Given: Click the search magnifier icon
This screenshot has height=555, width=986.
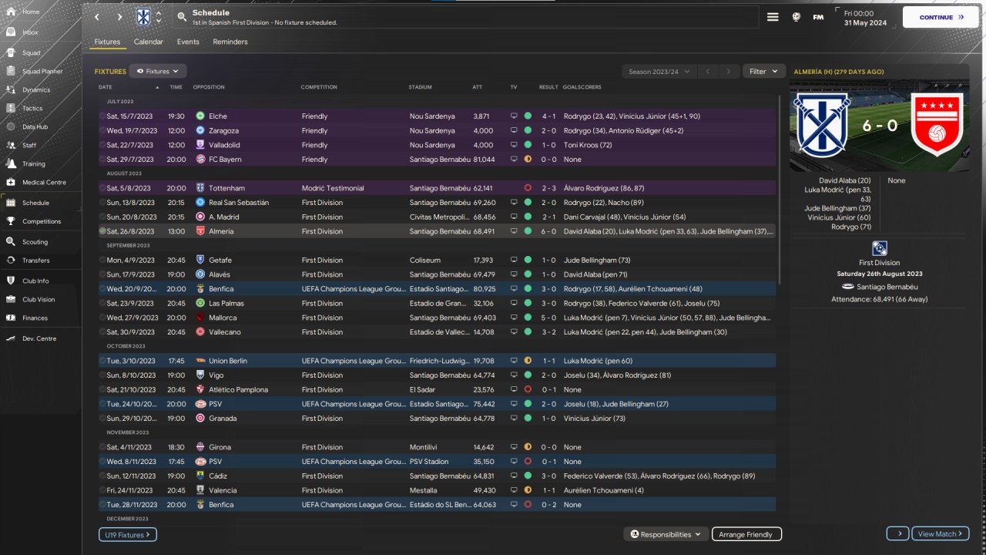Looking at the screenshot, I should [181, 17].
